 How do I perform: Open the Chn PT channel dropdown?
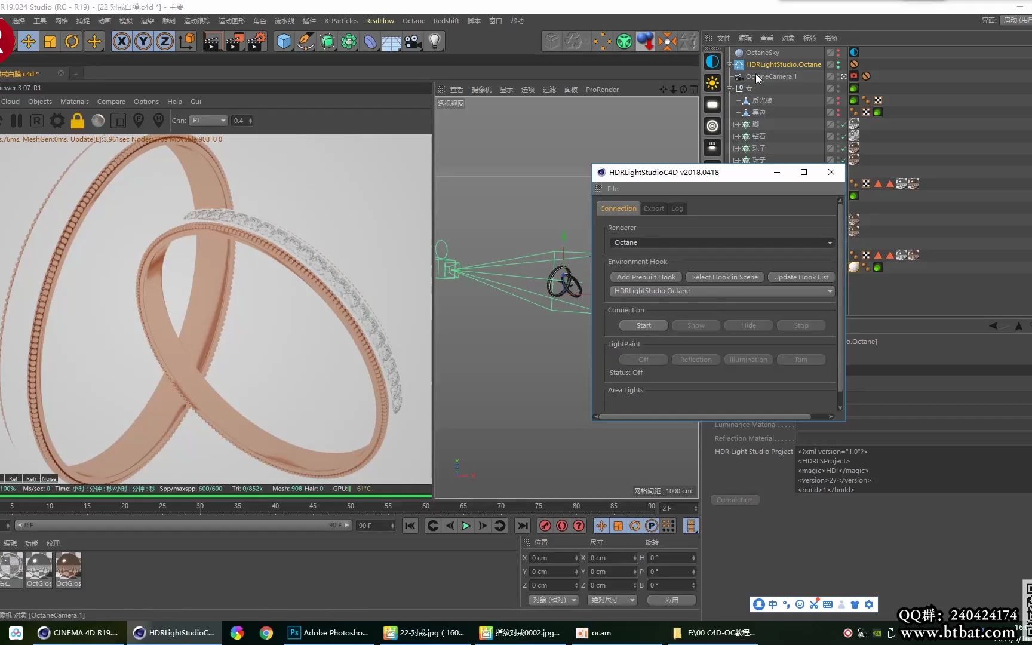tap(208, 121)
